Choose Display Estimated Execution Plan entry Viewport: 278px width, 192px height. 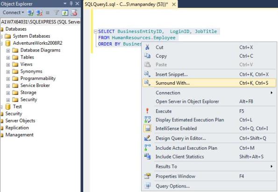click(209, 120)
